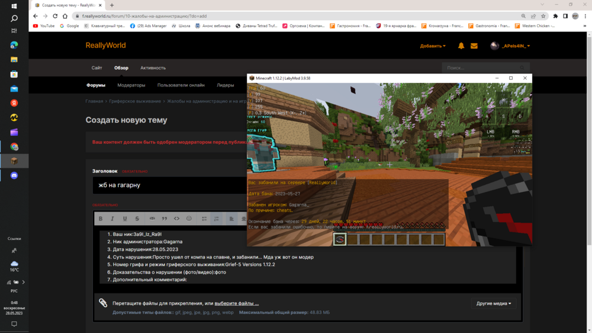This screenshot has width=592, height=333.
Task: Open a new browser tab
Action: pos(112,5)
